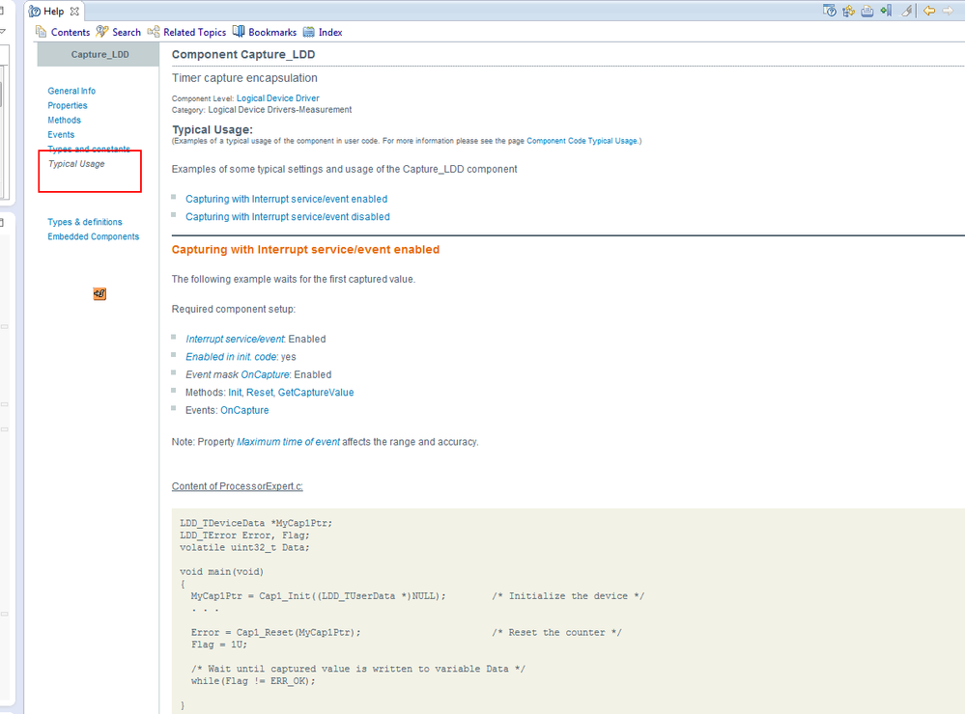Open Init method link
This screenshot has height=714, width=965.
tap(235, 393)
